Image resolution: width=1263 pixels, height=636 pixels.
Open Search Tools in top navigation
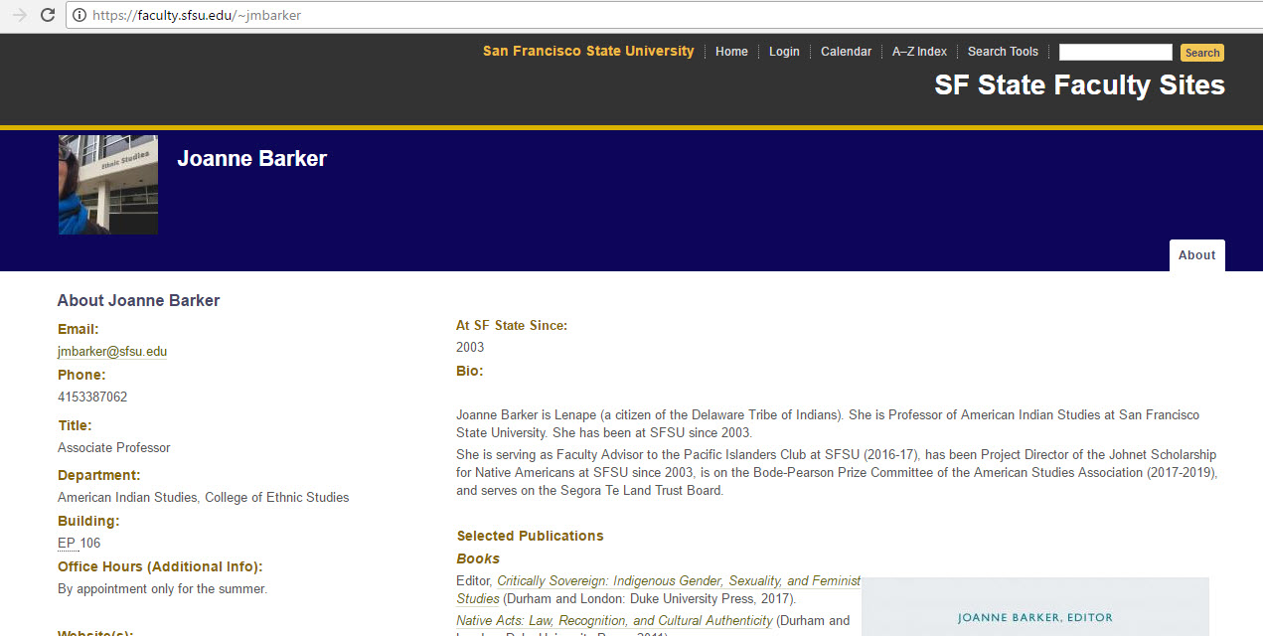(1003, 52)
